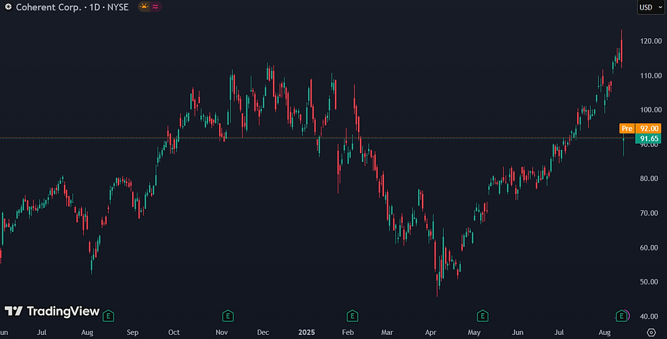Click the 40.00 price scale label
Image resolution: width=667 pixels, height=339 pixels.
pos(649,317)
